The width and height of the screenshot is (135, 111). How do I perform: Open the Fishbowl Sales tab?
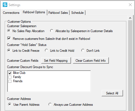point(58,13)
